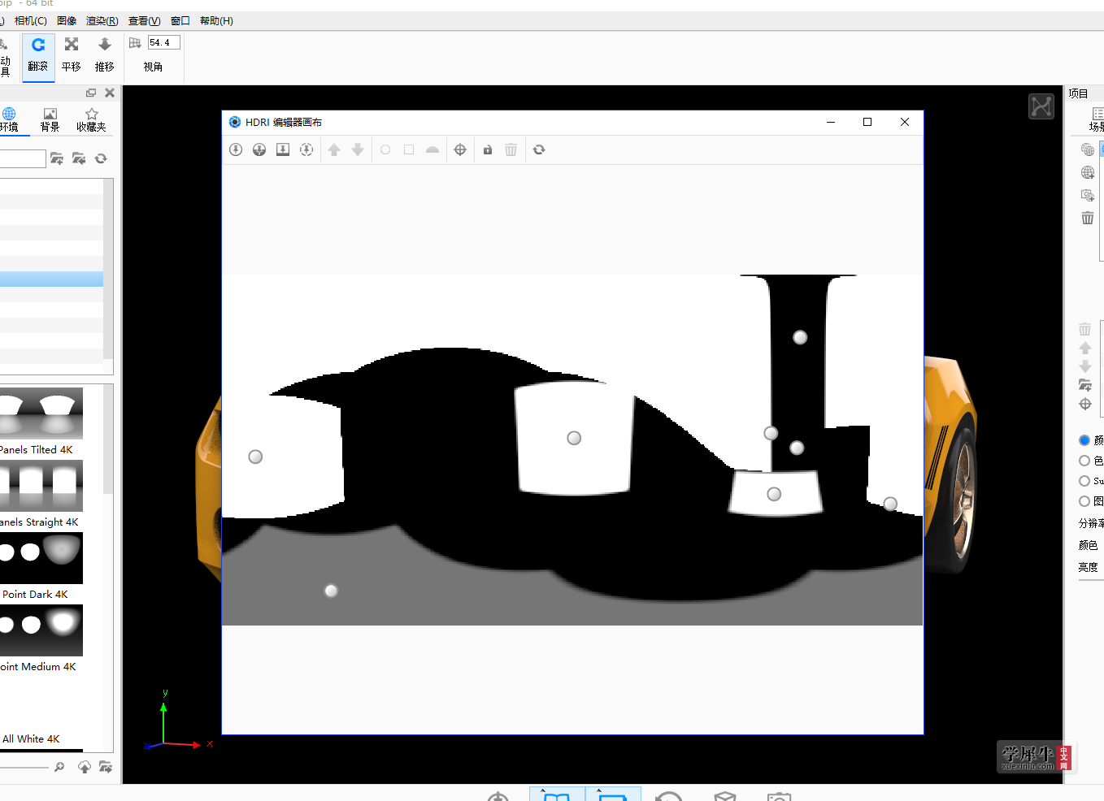Choose the Panels Straight 4K thumbnail

(x=41, y=486)
